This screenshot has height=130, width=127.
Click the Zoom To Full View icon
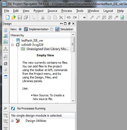pos(104,17)
